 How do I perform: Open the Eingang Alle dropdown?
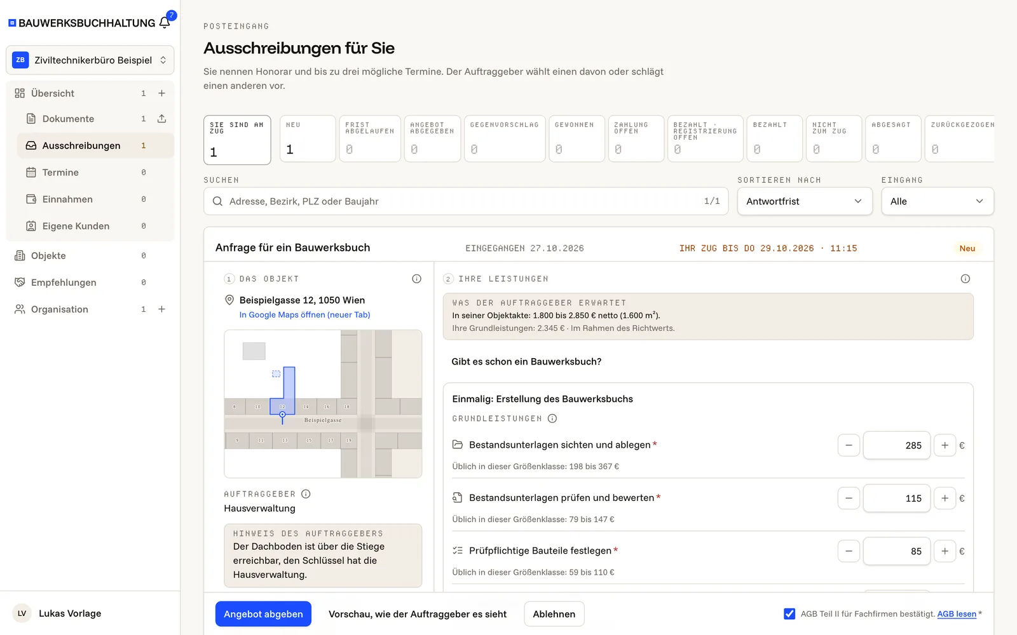point(938,201)
